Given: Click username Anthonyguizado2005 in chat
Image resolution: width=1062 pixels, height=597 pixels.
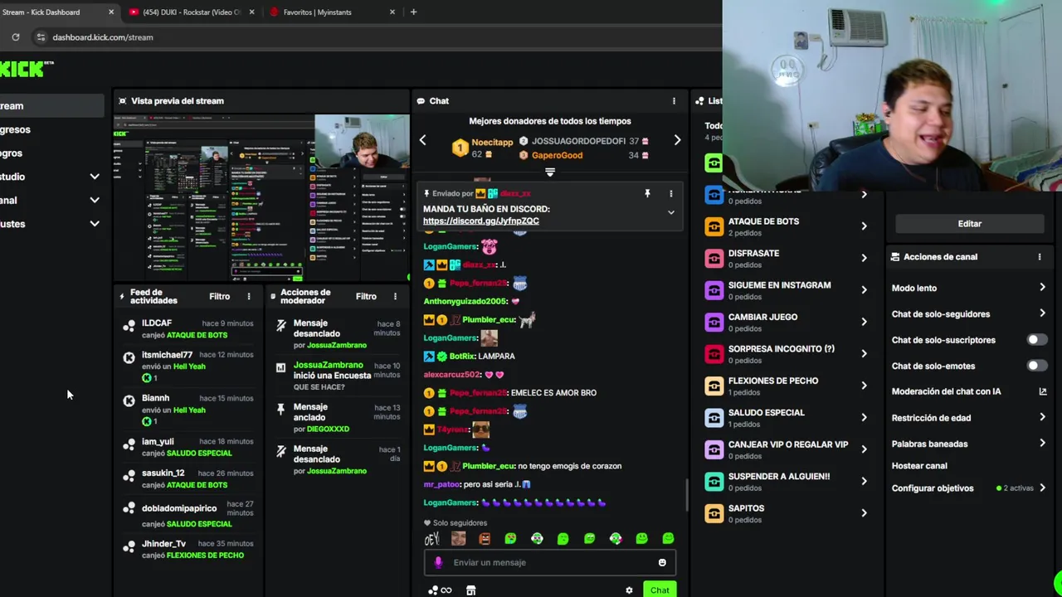Looking at the screenshot, I should coord(465,301).
